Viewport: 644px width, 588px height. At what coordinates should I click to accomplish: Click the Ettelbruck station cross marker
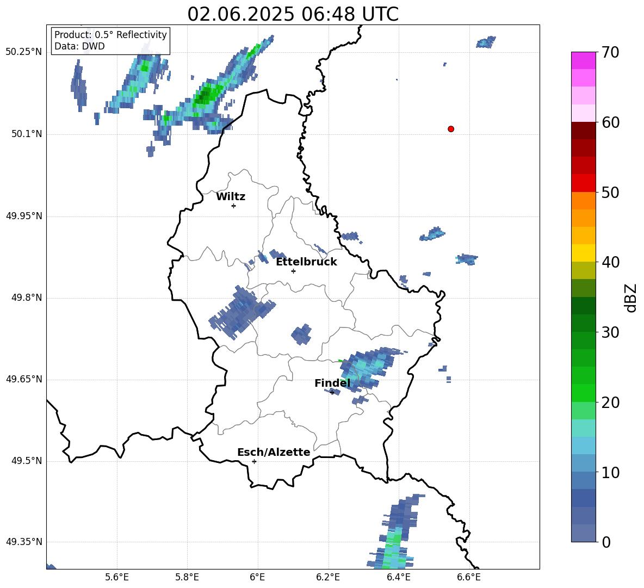pyautogui.click(x=293, y=271)
